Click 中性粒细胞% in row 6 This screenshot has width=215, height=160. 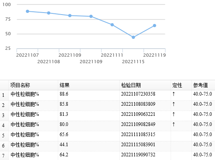coord(25,145)
